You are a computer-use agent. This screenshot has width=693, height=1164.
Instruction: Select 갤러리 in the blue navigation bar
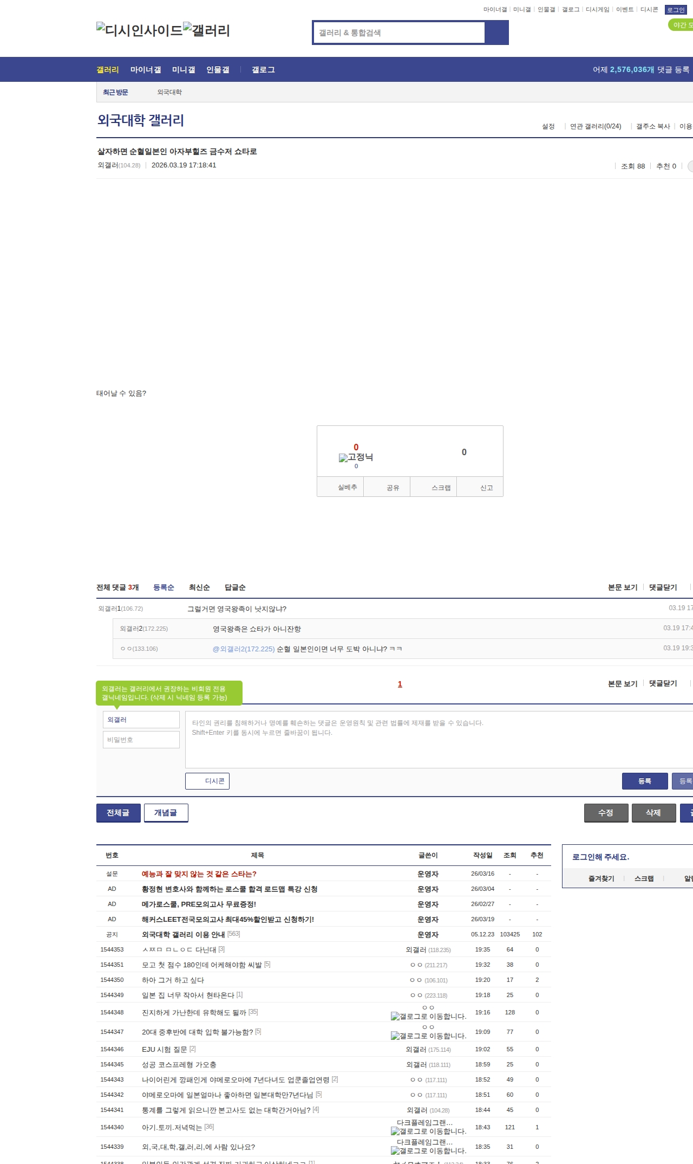click(108, 70)
